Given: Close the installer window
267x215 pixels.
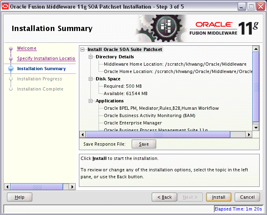Looking at the screenshot, I should (261, 7).
